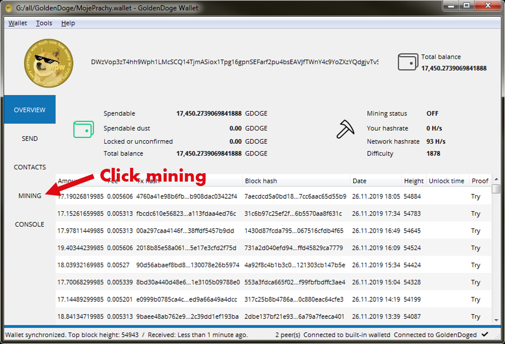The height and width of the screenshot is (344, 505).
Task: Click date 26.11.2019 18:05
Action: pos(376,196)
